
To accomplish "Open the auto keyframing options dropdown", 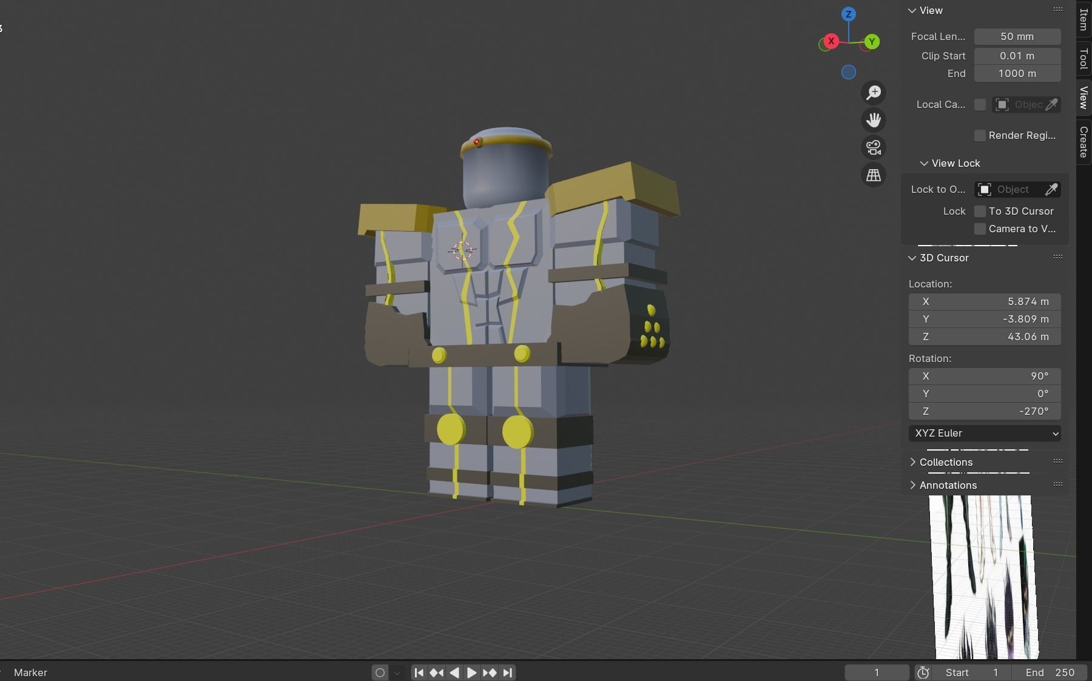I will click(397, 673).
